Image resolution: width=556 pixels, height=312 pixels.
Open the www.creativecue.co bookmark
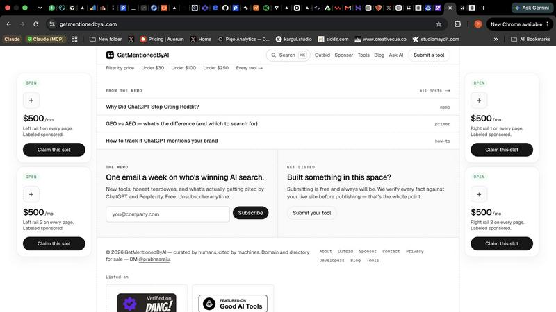tap(380, 40)
